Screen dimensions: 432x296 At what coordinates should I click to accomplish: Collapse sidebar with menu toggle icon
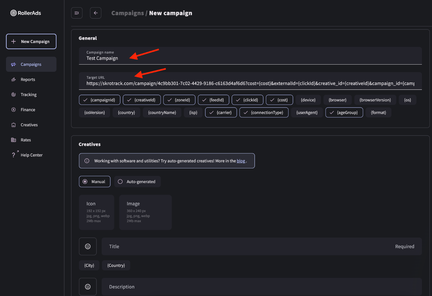tap(77, 13)
